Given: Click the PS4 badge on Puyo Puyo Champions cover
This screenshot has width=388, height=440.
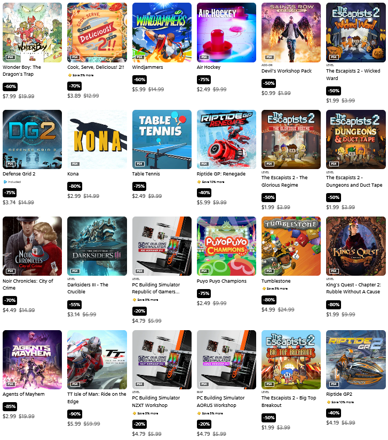Looking at the screenshot, I should click(x=204, y=271).
